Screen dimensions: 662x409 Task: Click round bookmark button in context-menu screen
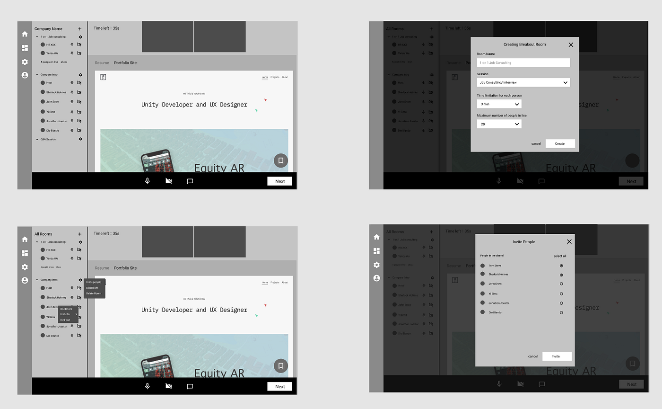pos(281,365)
